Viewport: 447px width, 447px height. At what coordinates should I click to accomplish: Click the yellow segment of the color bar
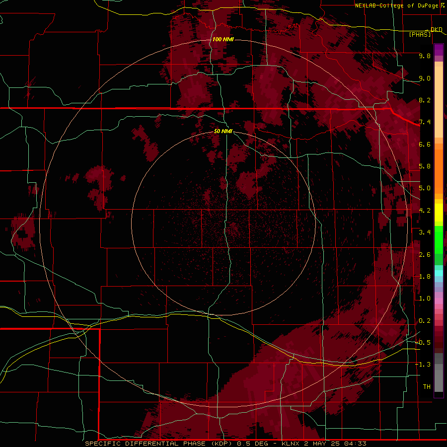(x=439, y=213)
